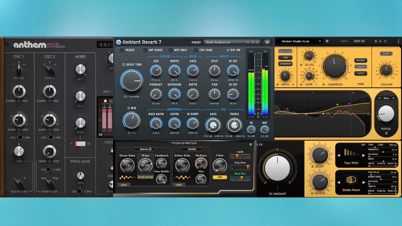
Task: Toggle the Drive power icon
Action: pos(278,84)
